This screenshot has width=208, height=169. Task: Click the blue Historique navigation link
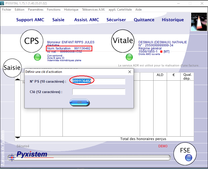click(173, 20)
